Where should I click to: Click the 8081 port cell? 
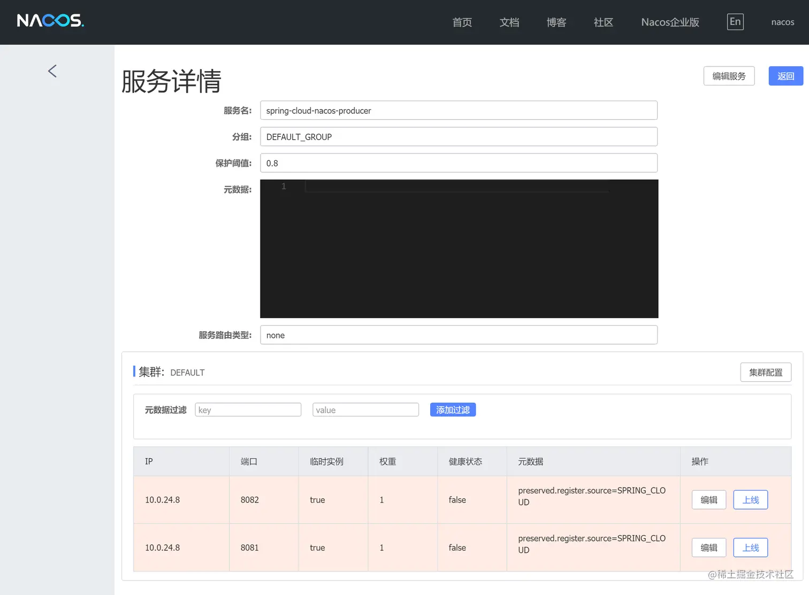264,547
